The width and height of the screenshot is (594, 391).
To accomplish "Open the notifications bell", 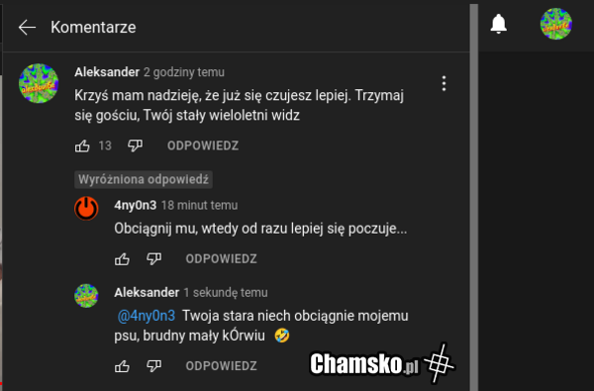I will [x=499, y=24].
